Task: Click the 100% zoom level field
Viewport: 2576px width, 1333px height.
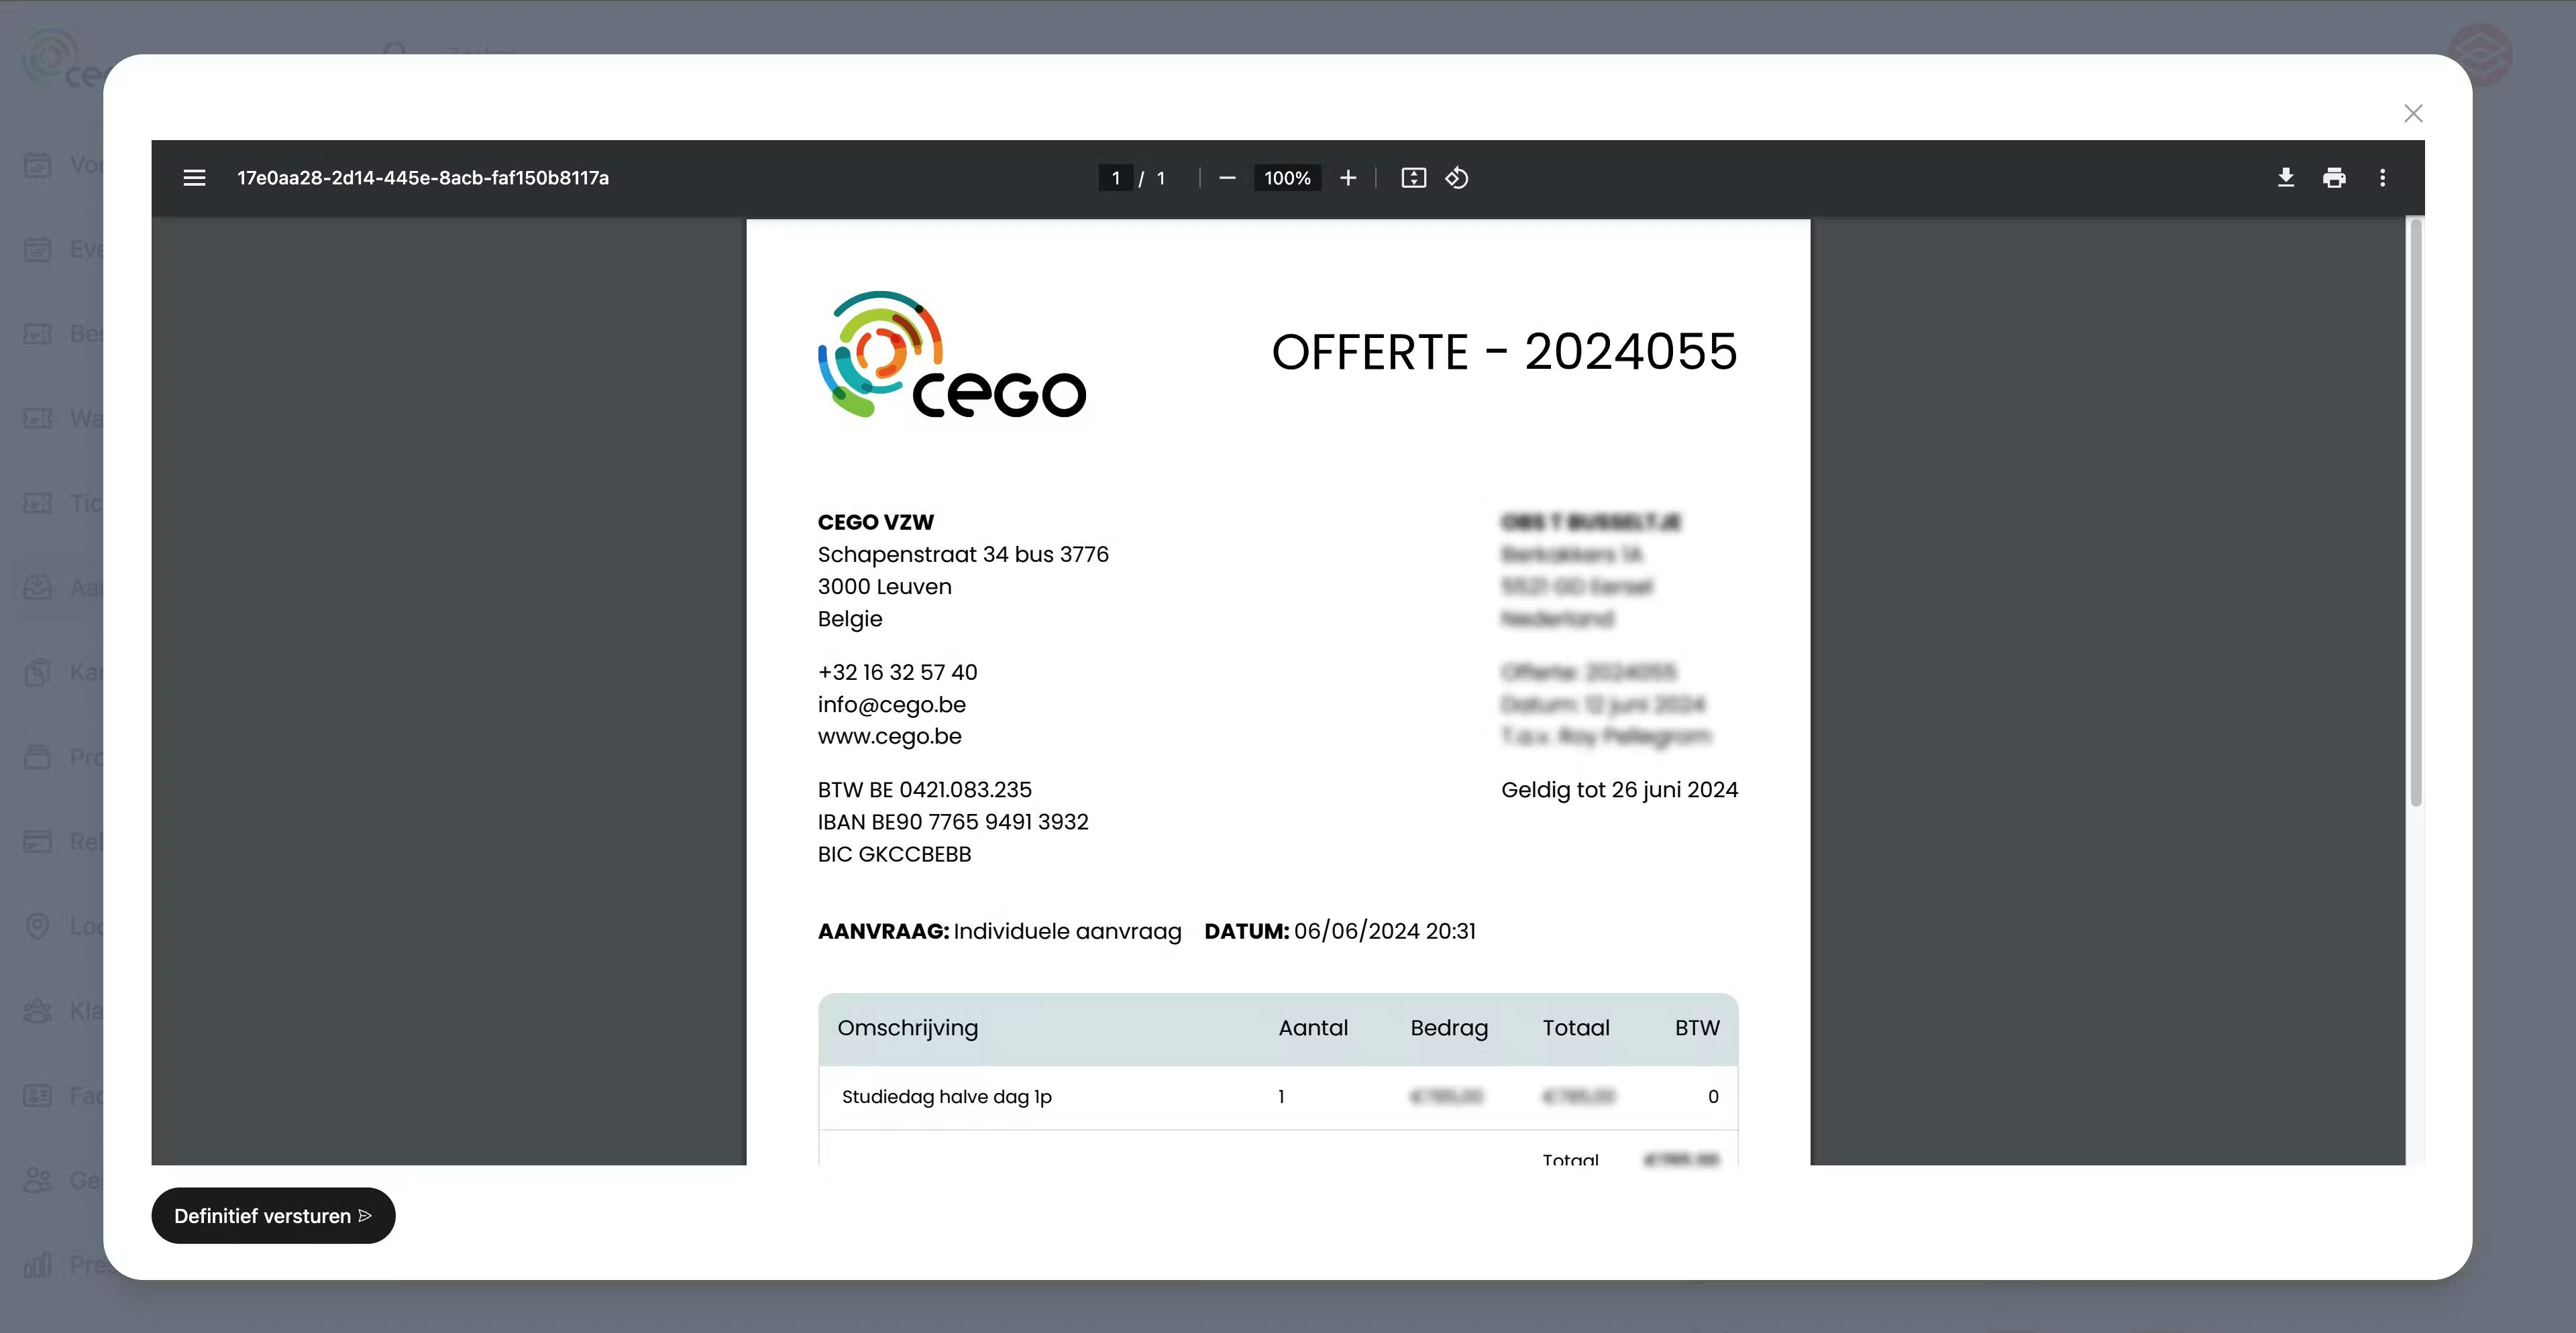Action: (1287, 178)
